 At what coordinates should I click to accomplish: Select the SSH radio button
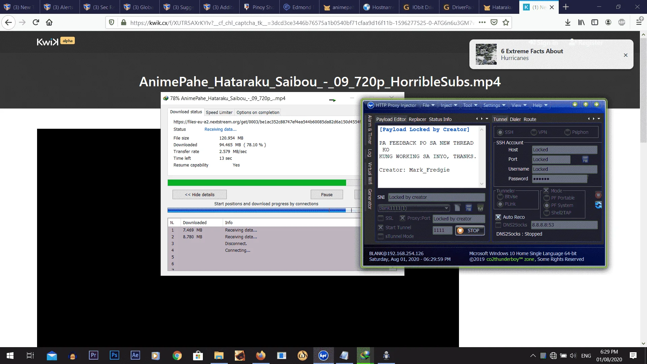tap(500, 132)
